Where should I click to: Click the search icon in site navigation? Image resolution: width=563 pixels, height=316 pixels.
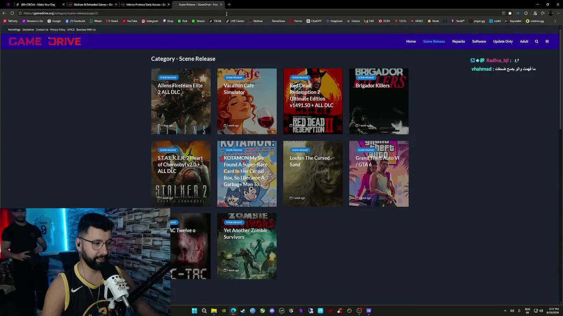pos(536,41)
